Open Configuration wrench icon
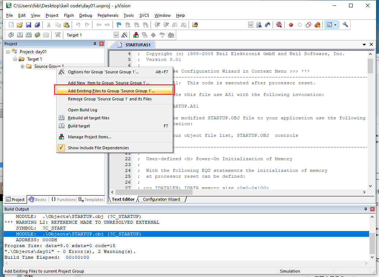This screenshot has width=379, height=277. pos(345,25)
